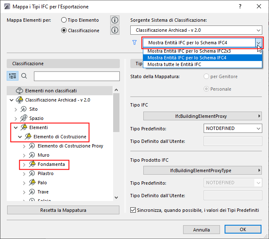
Task: Click the Elemento di Costruzione Proxy icon
Action: tap(32, 146)
